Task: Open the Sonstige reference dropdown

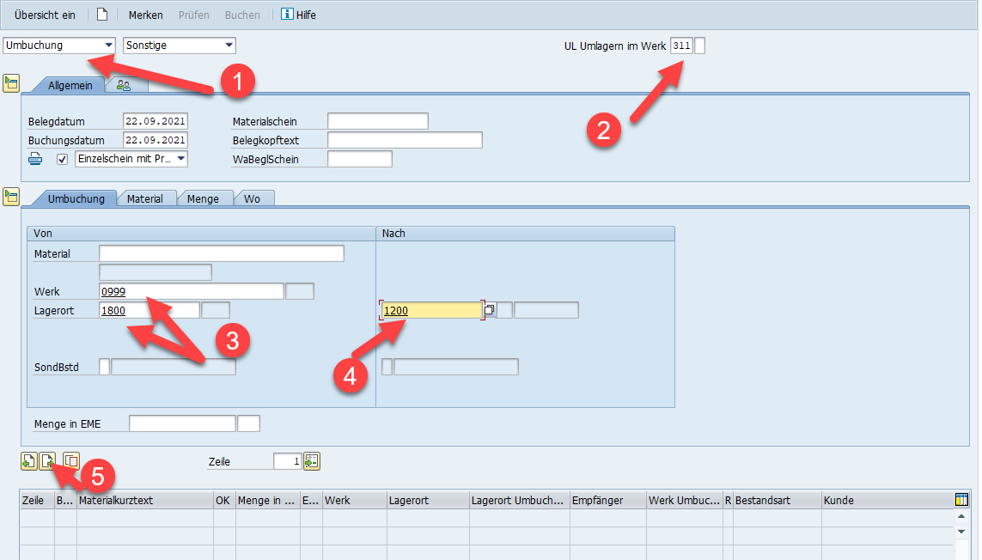Action: tap(229, 46)
